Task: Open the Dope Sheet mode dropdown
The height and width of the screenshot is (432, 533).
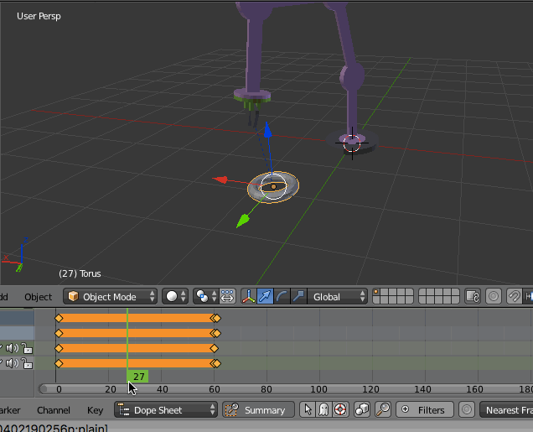Action: pyautogui.click(x=166, y=409)
